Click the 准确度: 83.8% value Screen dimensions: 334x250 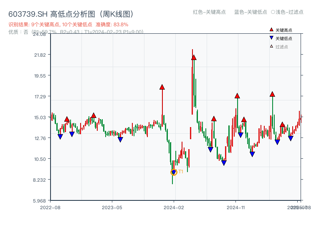[112, 25]
